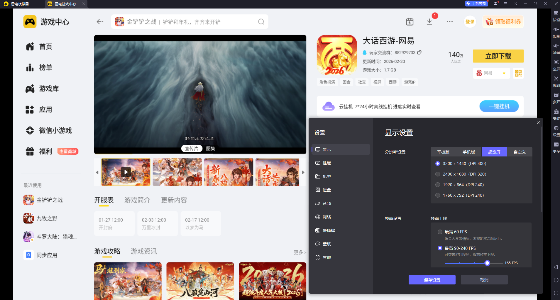Cancel the settings dialog with 取消
Screen dimensions: 560x300
(484, 280)
